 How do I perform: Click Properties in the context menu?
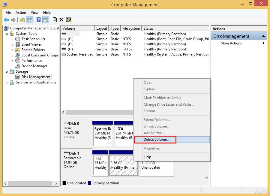click(172, 148)
